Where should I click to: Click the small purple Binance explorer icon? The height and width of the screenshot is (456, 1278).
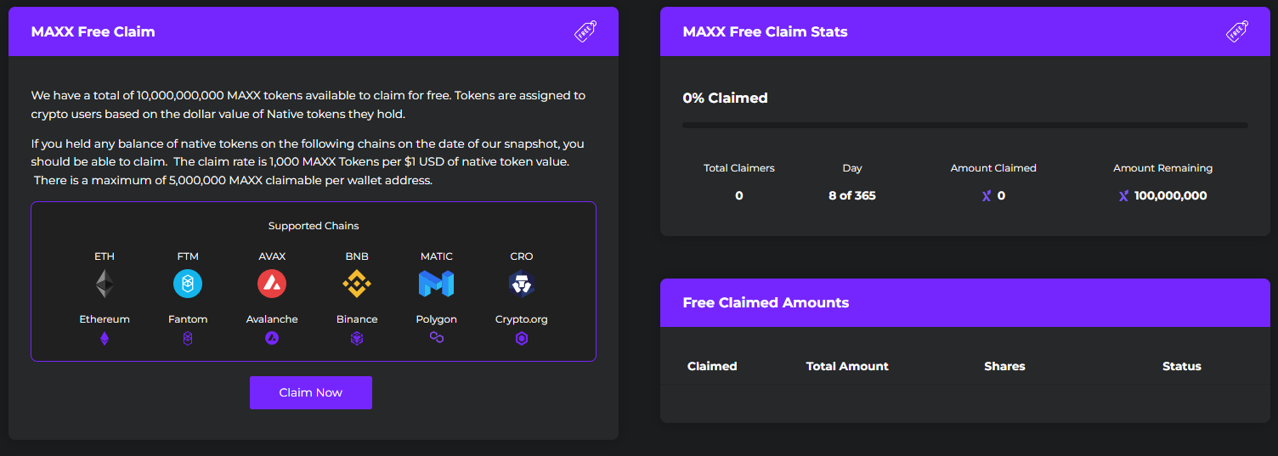(x=357, y=339)
